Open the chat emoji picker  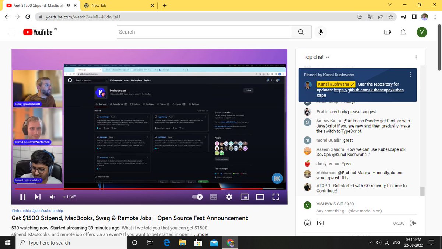(x=307, y=223)
